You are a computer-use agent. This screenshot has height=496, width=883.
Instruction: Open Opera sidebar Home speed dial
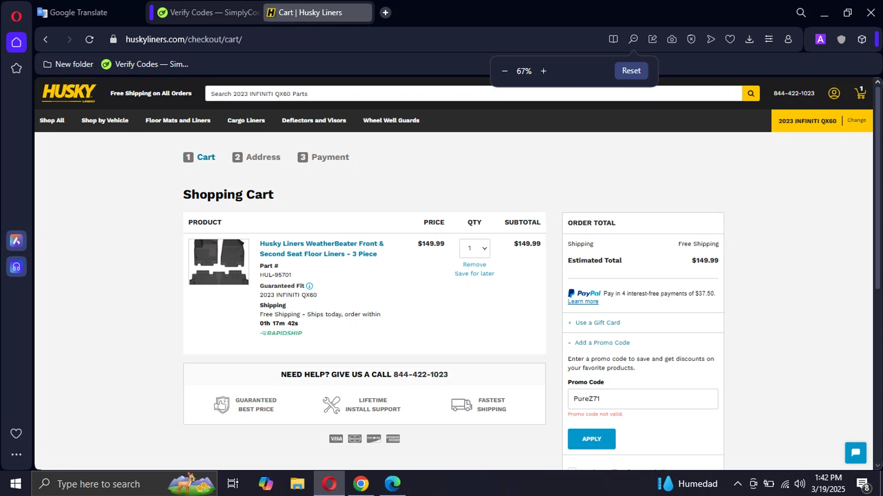tap(16, 42)
